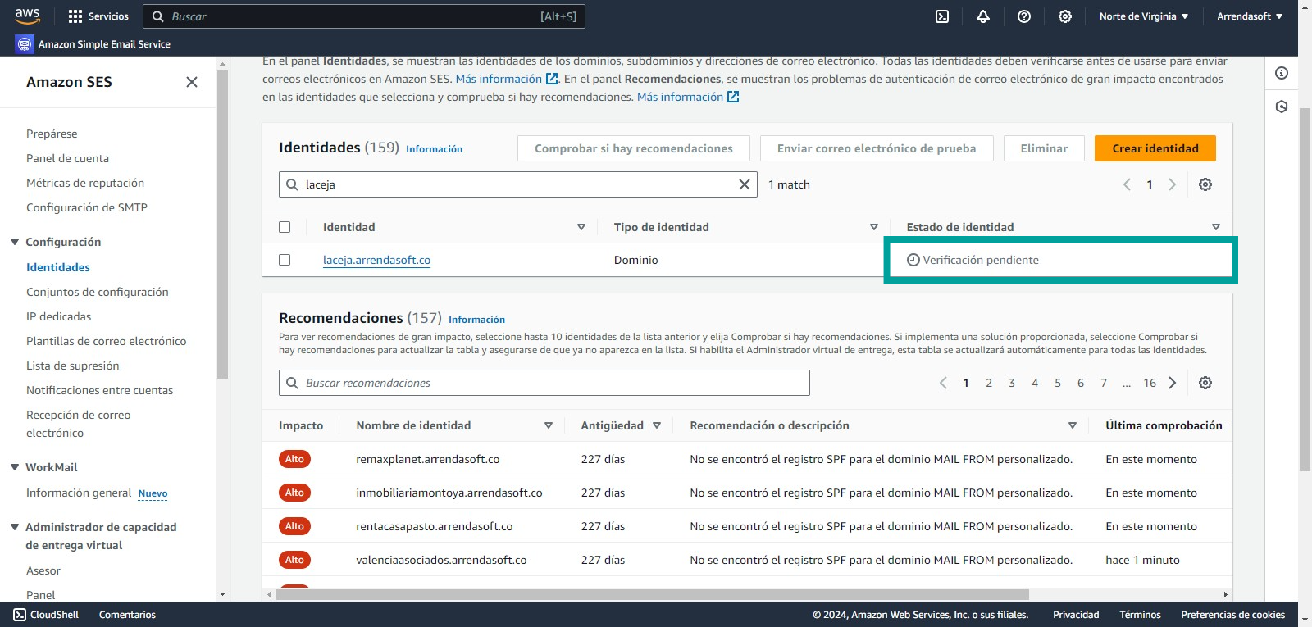Open the Arrendasoft account dropdown

tap(1250, 16)
